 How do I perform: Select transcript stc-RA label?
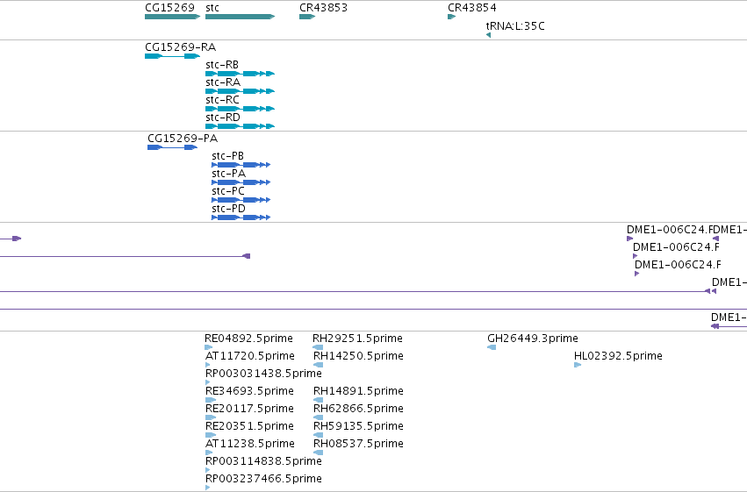(223, 82)
